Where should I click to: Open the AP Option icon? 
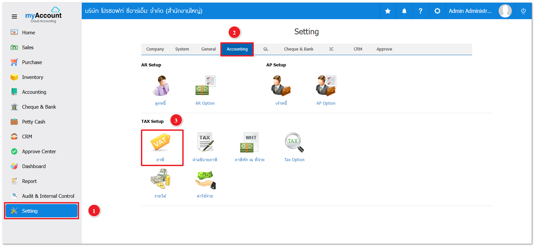326,86
